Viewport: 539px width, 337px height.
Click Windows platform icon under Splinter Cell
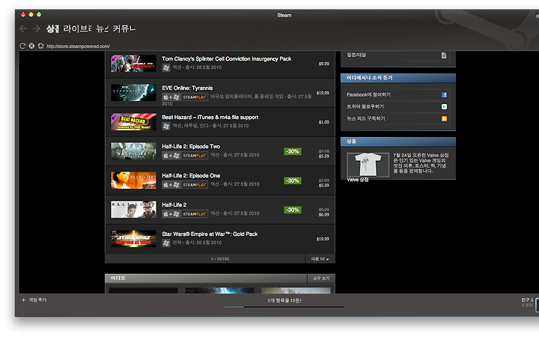[x=166, y=67]
